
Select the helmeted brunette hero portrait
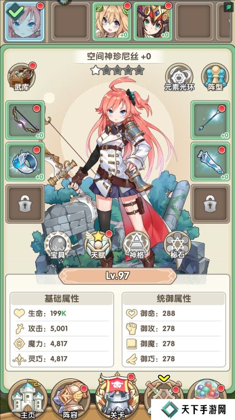point(153,21)
